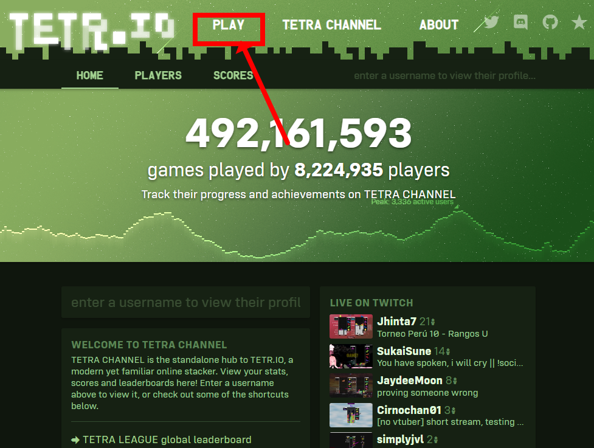Click the 8,224,935 players count
594x448 pixels.
pos(339,170)
